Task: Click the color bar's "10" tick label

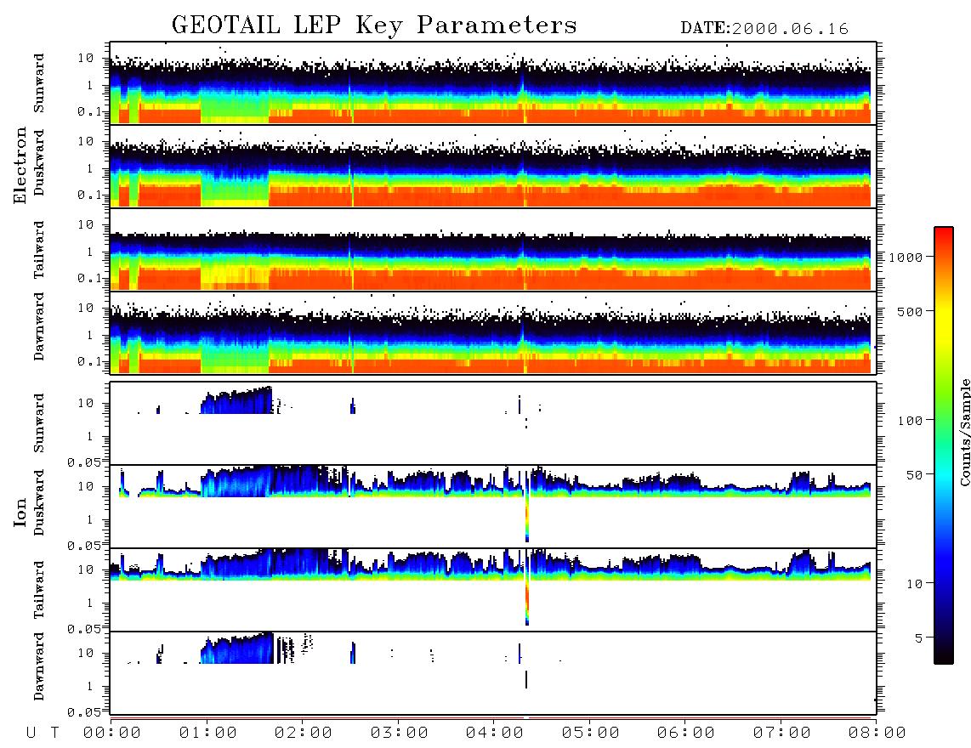Action: [x=914, y=584]
